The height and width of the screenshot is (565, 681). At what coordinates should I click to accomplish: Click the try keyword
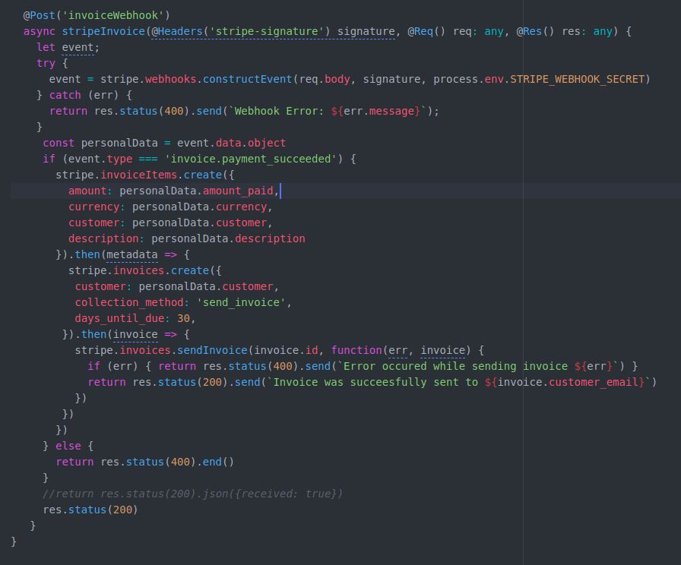pos(46,63)
